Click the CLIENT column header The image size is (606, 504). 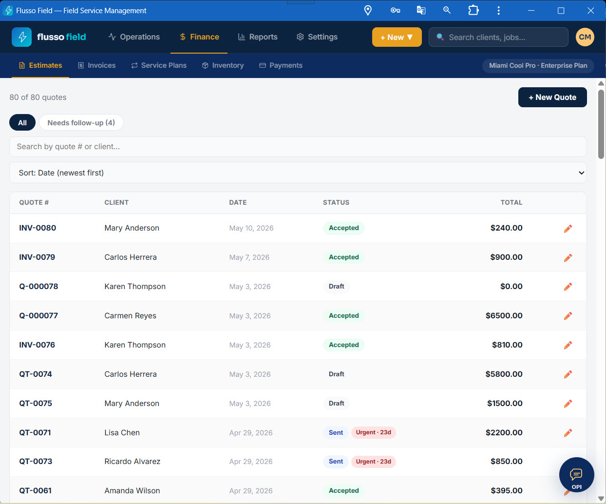pos(116,202)
